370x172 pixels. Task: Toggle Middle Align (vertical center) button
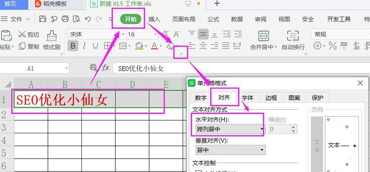point(203,34)
